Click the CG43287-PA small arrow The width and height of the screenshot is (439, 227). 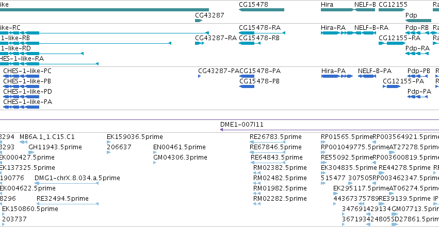coord(199,76)
